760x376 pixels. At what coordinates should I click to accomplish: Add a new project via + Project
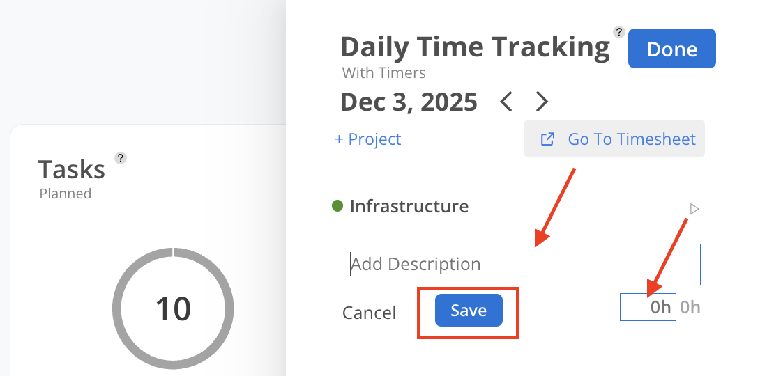(x=368, y=139)
